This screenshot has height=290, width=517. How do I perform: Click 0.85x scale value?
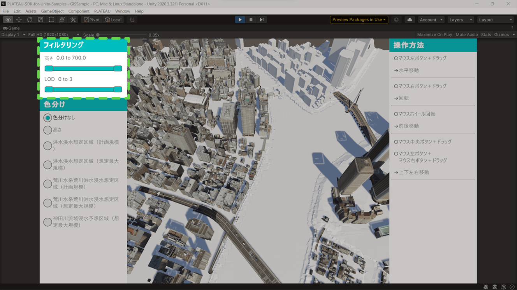154,35
